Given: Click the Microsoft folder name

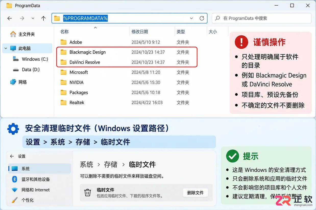Looking at the screenshot, I should click(79, 72).
